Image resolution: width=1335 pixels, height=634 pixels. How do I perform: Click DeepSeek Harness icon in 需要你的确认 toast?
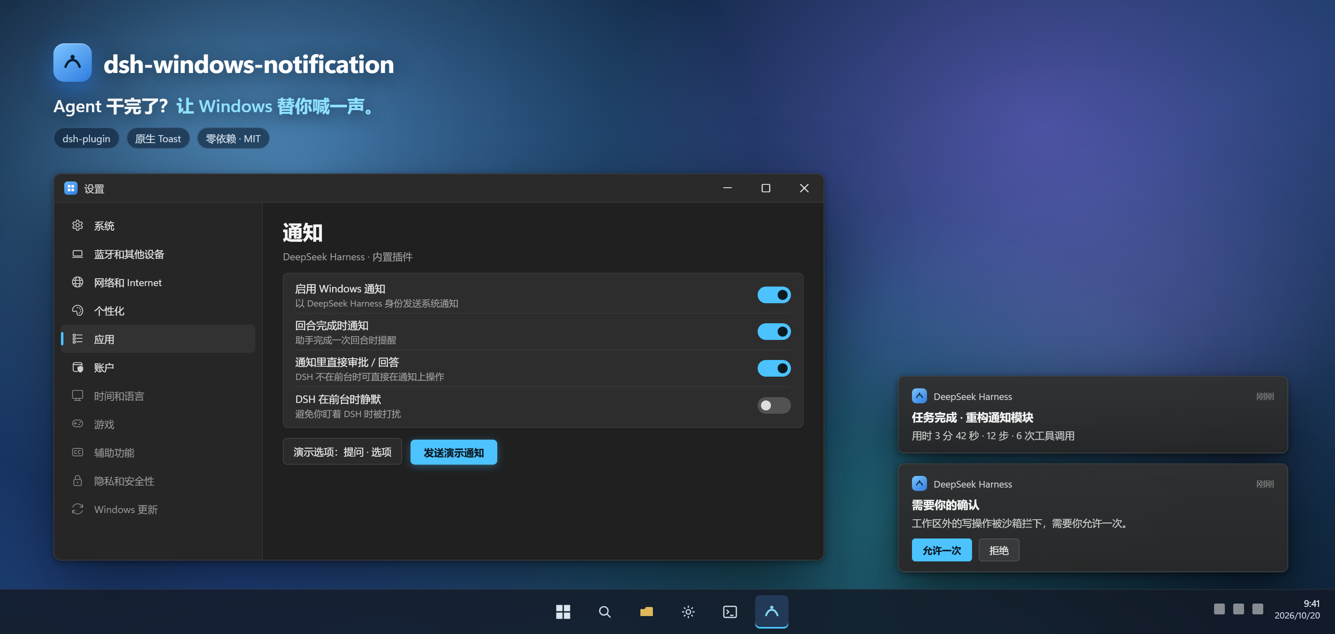[919, 483]
